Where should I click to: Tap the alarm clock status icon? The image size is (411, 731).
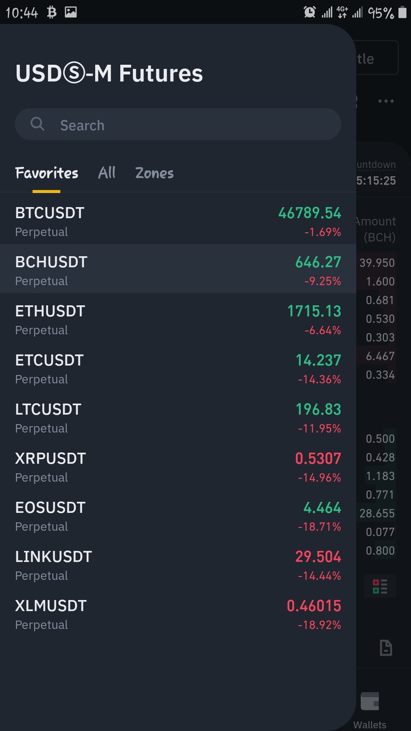(310, 12)
